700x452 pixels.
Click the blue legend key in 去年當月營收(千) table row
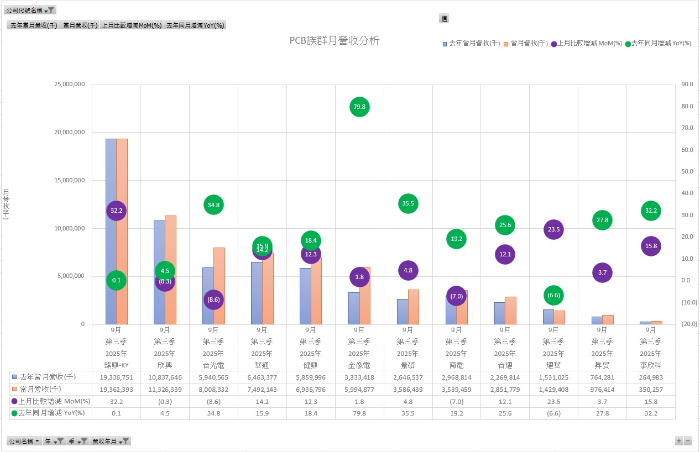click(14, 377)
